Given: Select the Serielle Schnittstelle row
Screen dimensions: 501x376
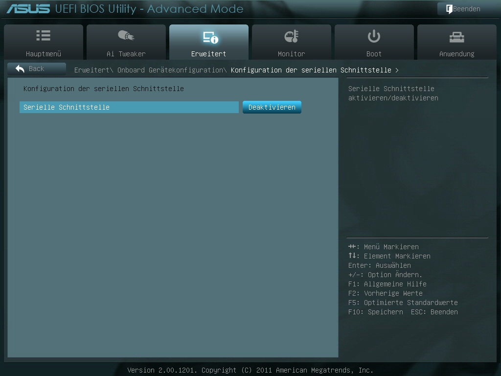Looking at the screenshot, I should pos(129,107).
